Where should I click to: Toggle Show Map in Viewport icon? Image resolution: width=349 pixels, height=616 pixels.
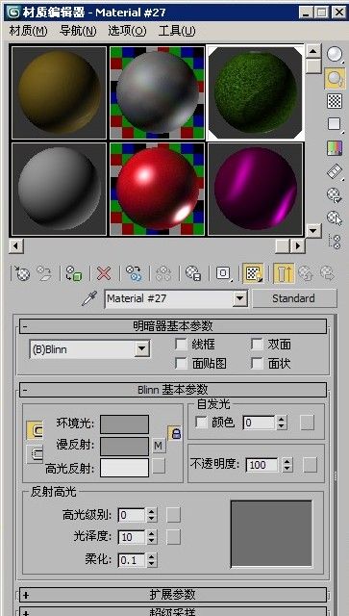pyautogui.click(x=253, y=273)
